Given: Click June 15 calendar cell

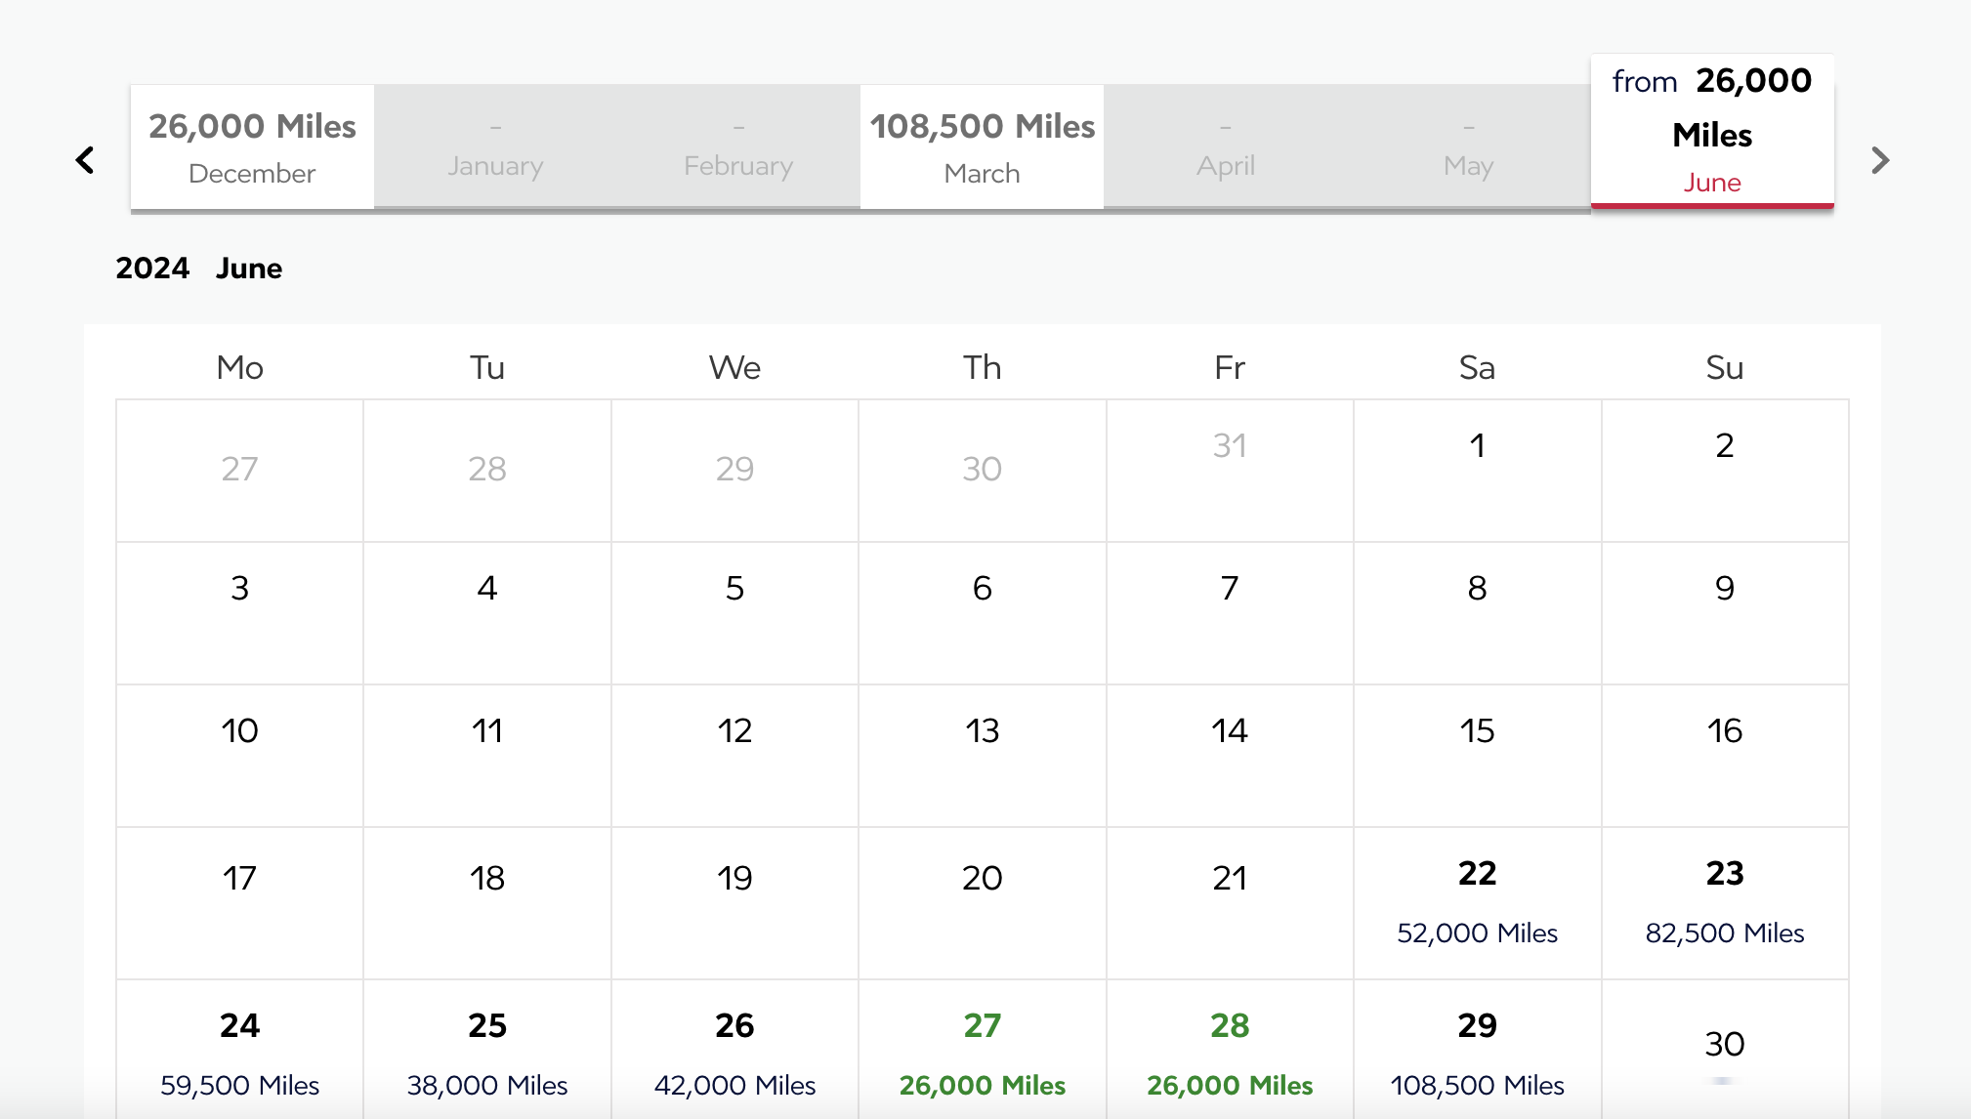Looking at the screenshot, I should [1477, 756].
